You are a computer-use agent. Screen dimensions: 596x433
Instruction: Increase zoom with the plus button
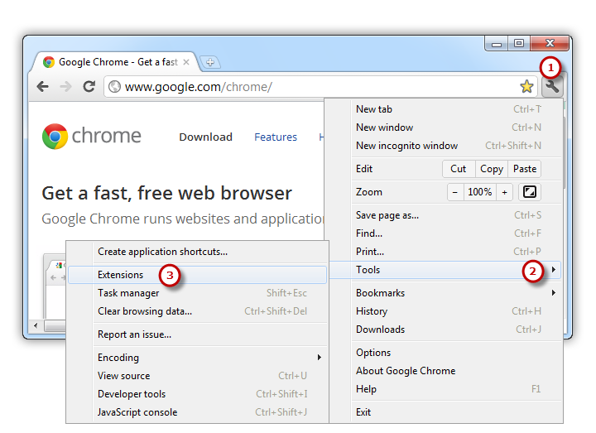504,192
